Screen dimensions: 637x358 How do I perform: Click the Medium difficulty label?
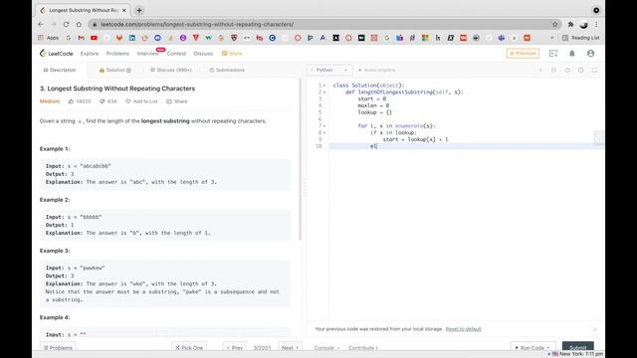pos(50,101)
